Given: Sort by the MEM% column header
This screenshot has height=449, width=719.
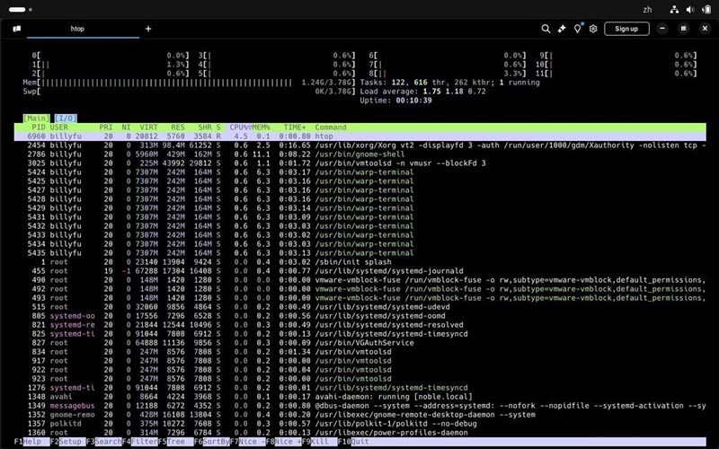Looking at the screenshot, I should pos(261,128).
